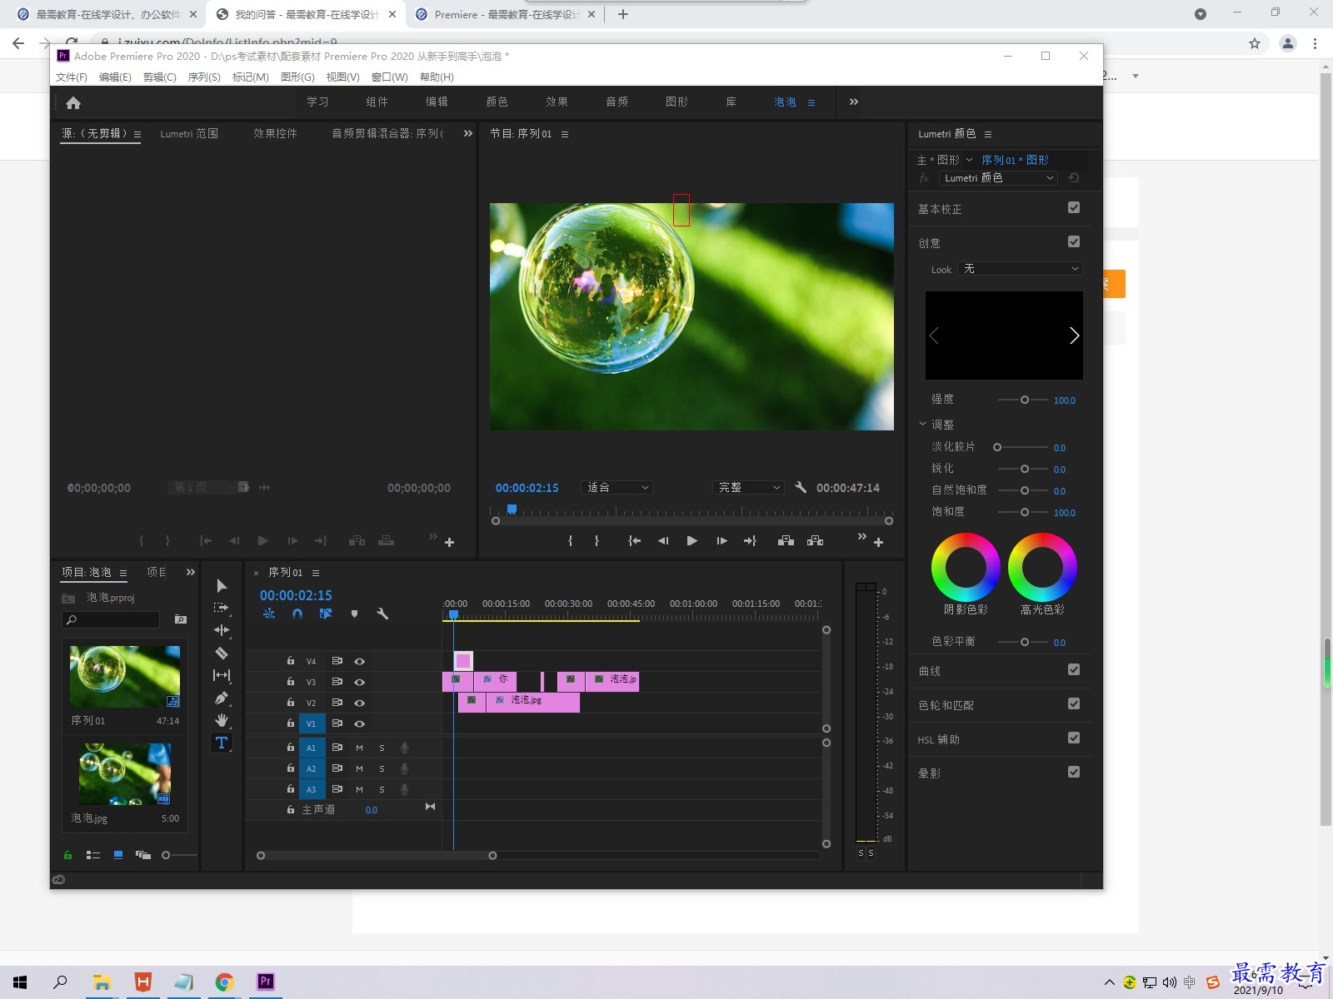This screenshot has height=999, width=1333.
Task: Click the Linked Selection icon in timeline
Action: click(326, 614)
